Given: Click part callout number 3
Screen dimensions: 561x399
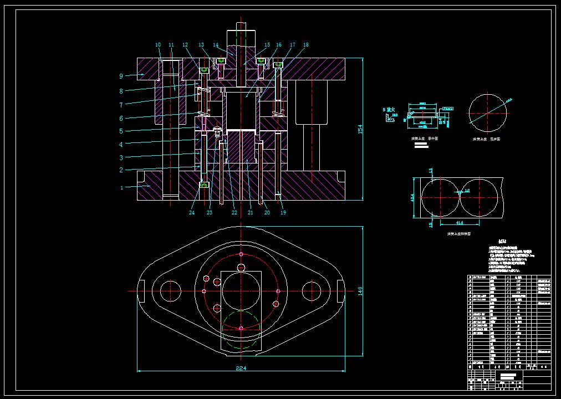Looking at the screenshot, I should (x=121, y=158).
